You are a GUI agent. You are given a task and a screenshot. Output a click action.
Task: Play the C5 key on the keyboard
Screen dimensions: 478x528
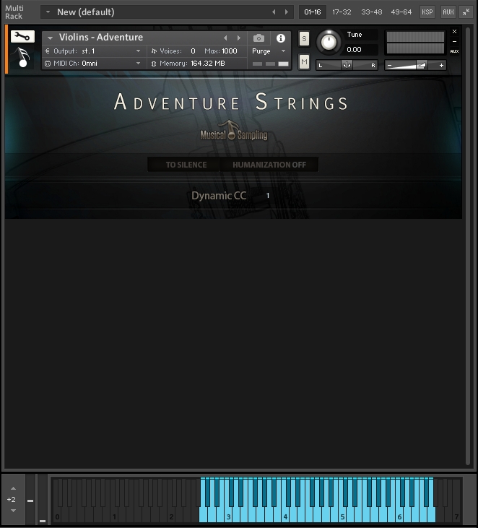coord(342,515)
